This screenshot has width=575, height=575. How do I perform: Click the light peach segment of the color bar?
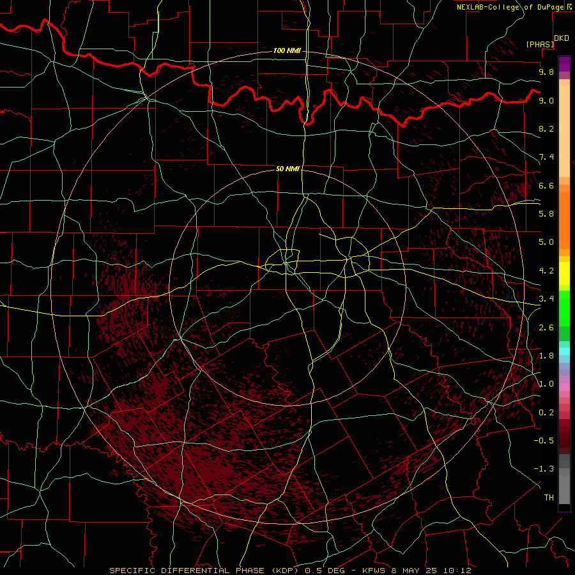pyautogui.click(x=564, y=131)
